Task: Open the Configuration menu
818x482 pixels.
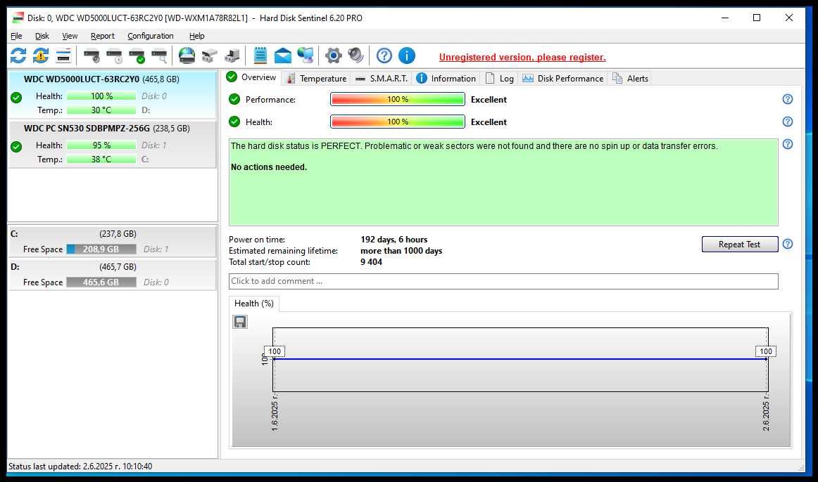Action: pyautogui.click(x=150, y=36)
